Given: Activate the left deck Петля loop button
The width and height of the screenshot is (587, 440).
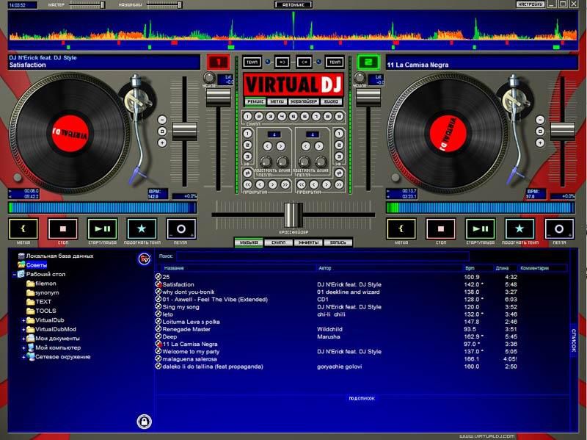Looking at the screenshot, I should tap(181, 228).
